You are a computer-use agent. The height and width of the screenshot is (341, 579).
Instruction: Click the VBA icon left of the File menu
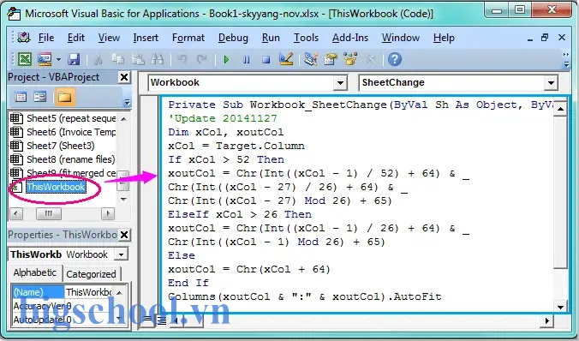coord(24,38)
